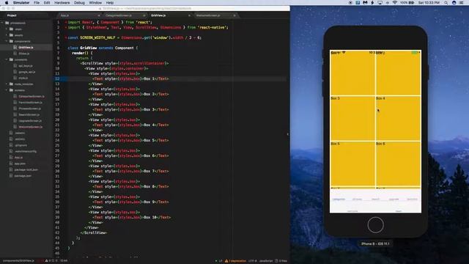Click the editor pane collapse handle
The image size is (469, 264).
(x=288, y=134)
